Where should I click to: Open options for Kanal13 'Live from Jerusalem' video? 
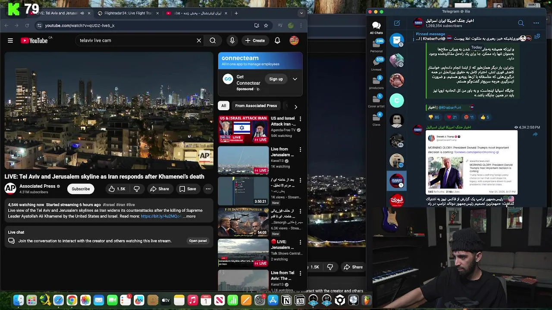click(301, 150)
